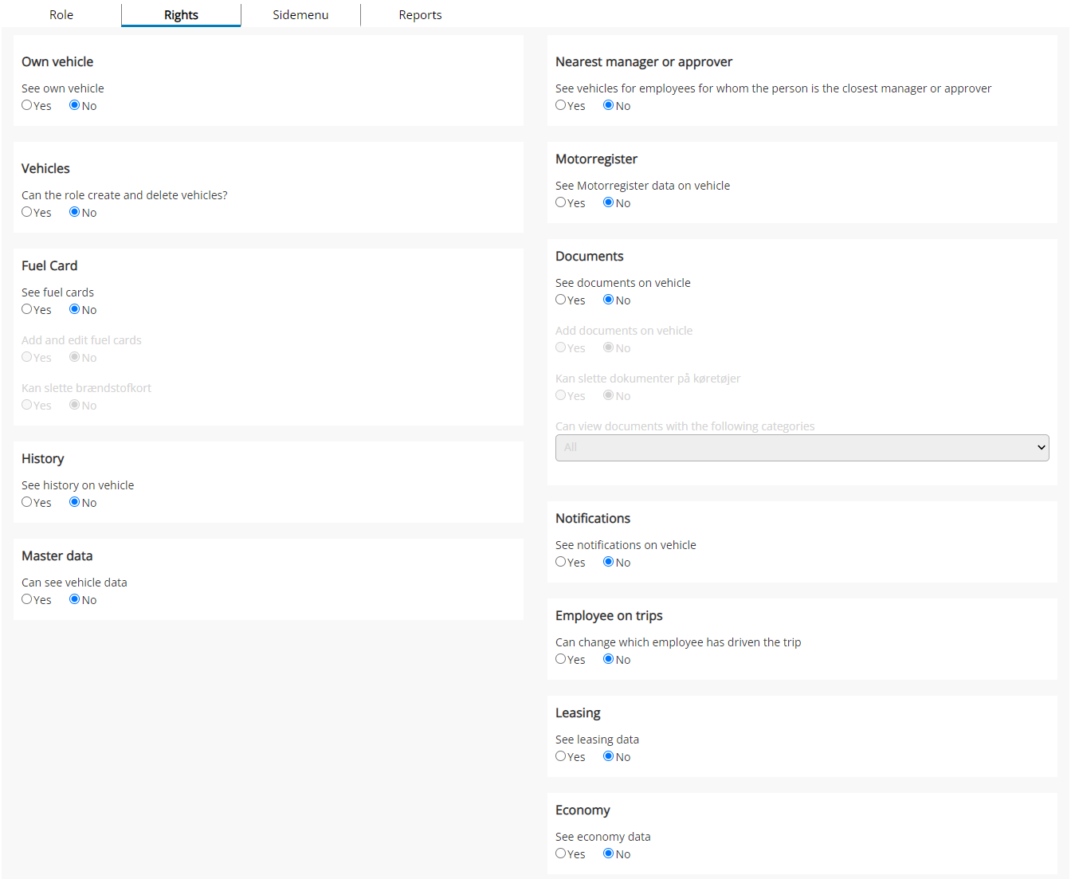Click No for Add and edit fuel cards
This screenshot has width=1071, height=879.
click(x=75, y=357)
